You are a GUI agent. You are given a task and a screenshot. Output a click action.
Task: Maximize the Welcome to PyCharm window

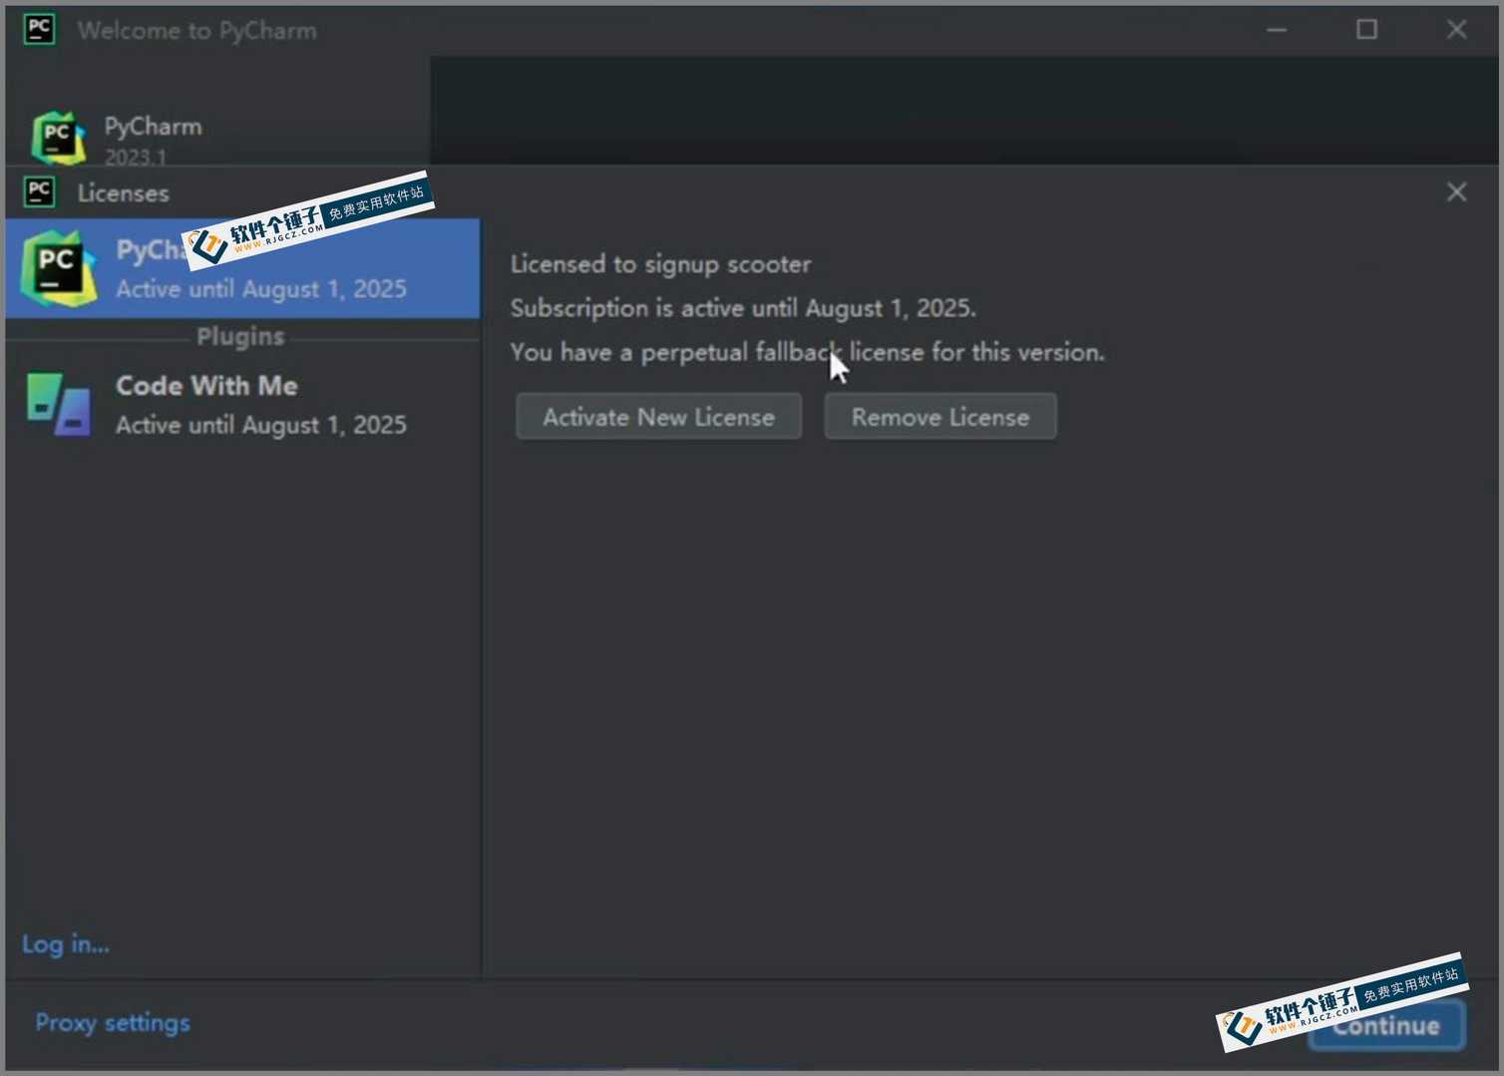tap(1366, 30)
